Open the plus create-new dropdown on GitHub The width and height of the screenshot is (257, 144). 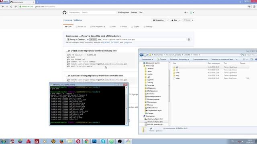pyautogui.click(x=186, y=12)
